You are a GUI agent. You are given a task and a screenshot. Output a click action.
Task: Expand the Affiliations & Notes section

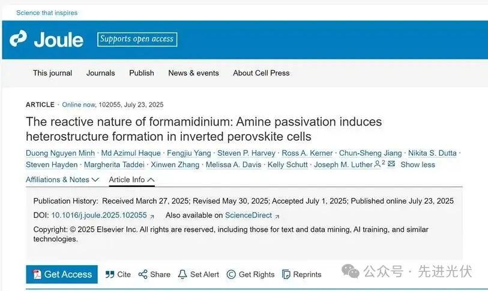62,180
